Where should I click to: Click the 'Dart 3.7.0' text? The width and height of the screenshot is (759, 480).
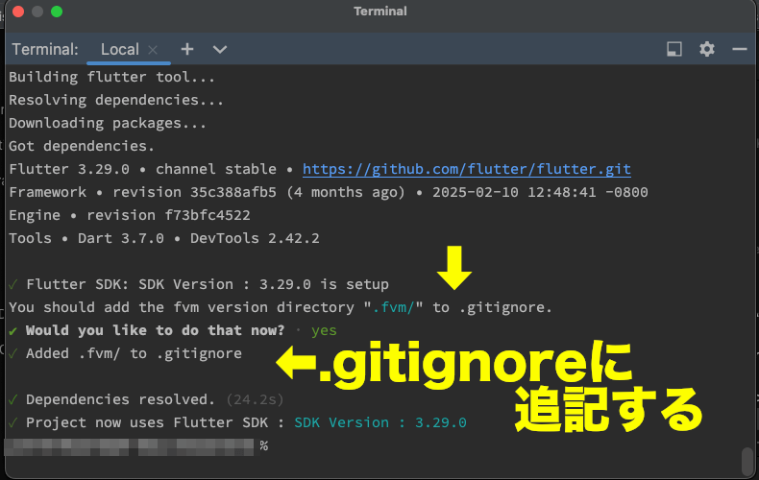pyautogui.click(x=120, y=238)
